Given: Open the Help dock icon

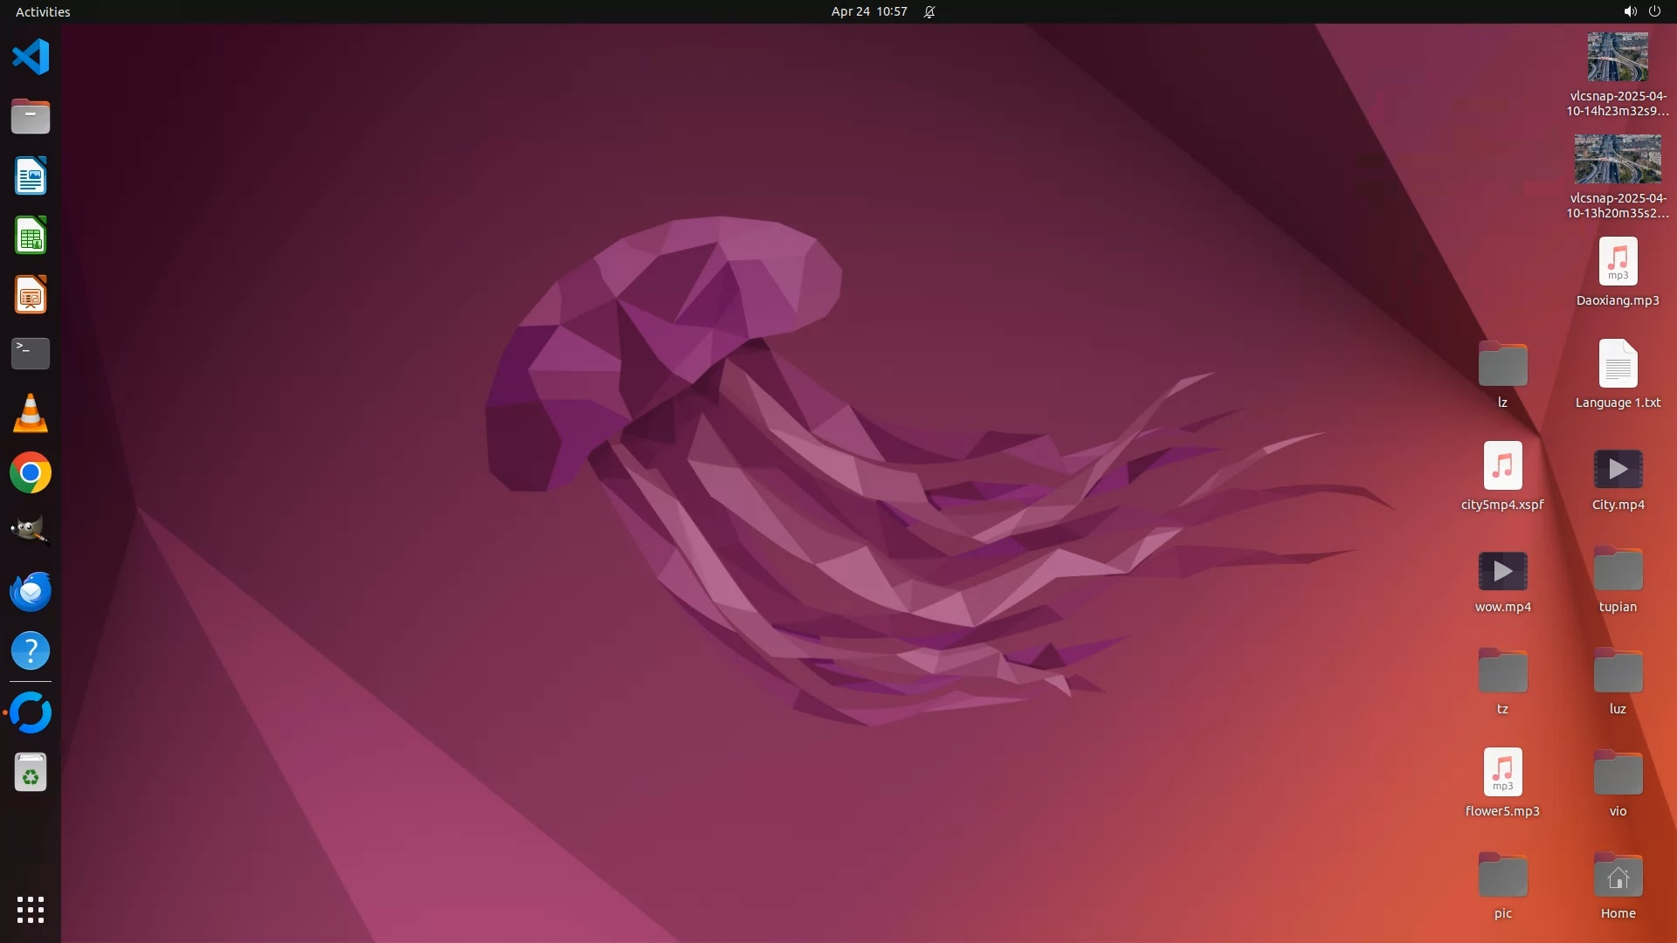Looking at the screenshot, I should coord(31,650).
